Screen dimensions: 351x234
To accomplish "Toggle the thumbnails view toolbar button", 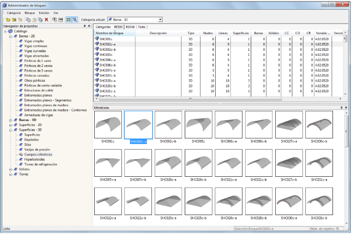I will point(69,20).
